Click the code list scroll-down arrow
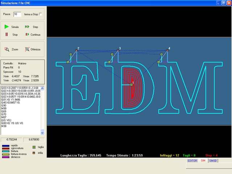 (42, 133)
